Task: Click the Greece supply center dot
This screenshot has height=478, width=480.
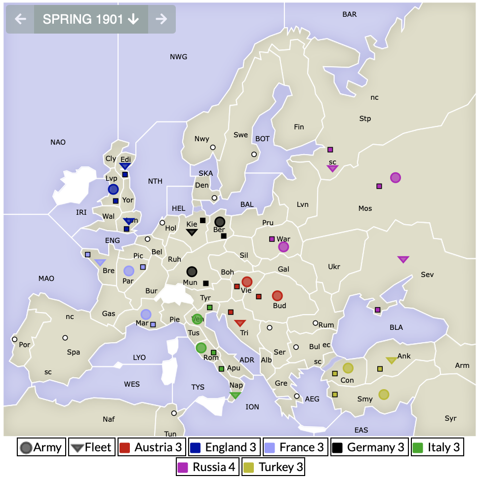Action: tap(297, 396)
